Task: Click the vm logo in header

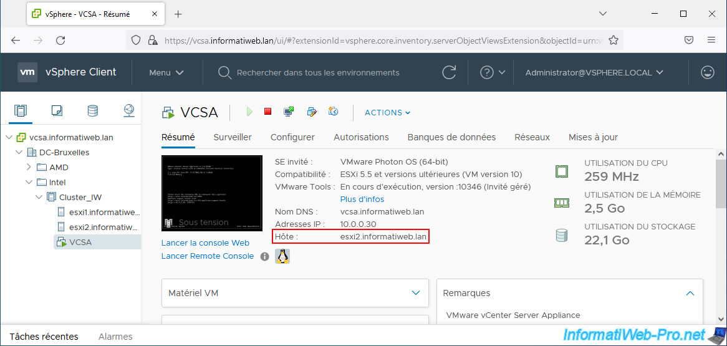Action: coord(27,72)
